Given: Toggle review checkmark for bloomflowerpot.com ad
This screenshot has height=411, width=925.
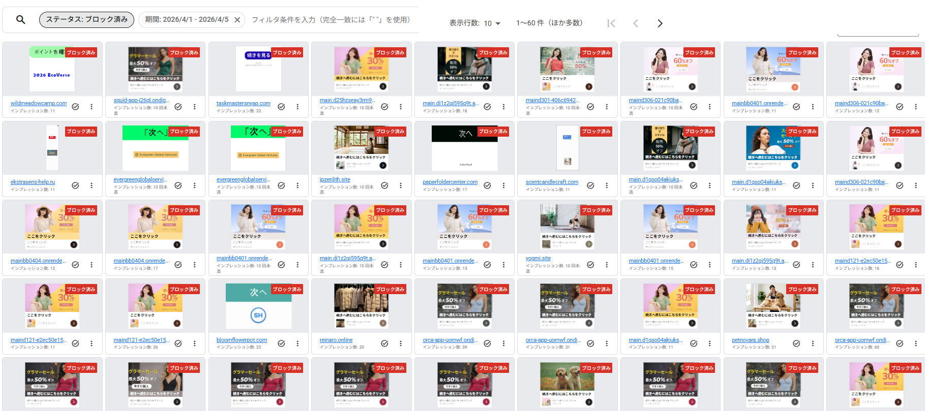Looking at the screenshot, I should [x=281, y=343].
